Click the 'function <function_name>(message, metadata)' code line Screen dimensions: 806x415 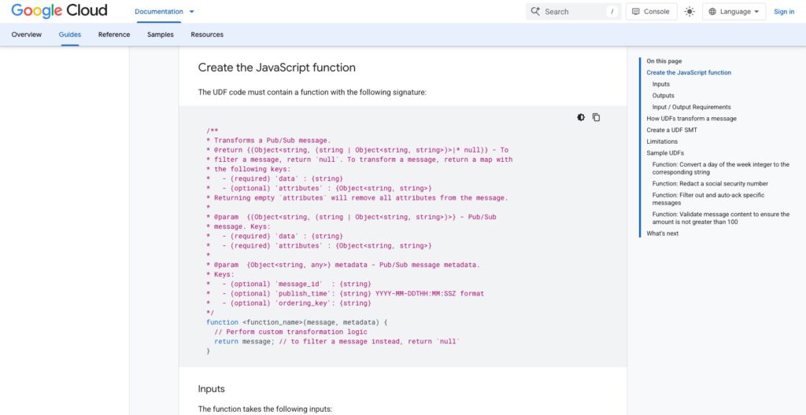pyautogui.click(x=297, y=322)
